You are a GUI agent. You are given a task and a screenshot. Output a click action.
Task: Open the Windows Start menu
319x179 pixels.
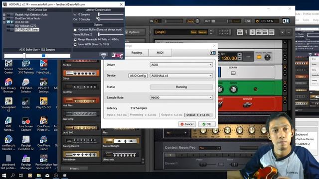[4, 176]
